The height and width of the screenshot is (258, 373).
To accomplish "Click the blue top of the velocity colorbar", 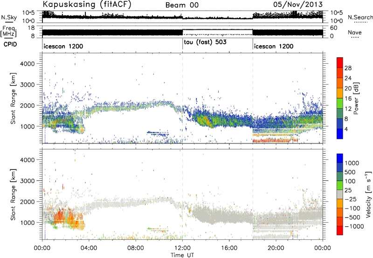I will (340, 158).
